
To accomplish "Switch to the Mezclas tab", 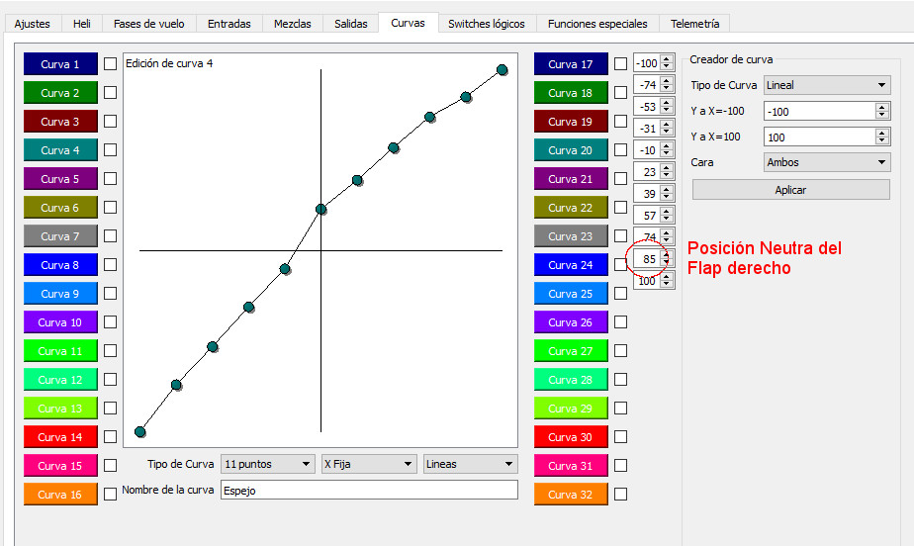I will [x=293, y=24].
